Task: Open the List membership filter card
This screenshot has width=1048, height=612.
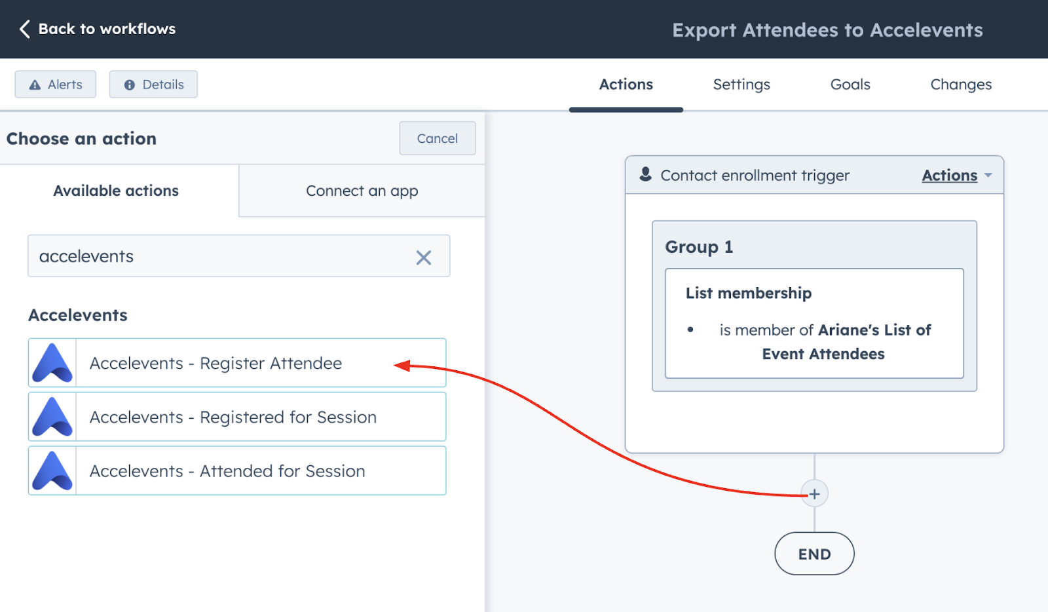Action: click(x=814, y=323)
